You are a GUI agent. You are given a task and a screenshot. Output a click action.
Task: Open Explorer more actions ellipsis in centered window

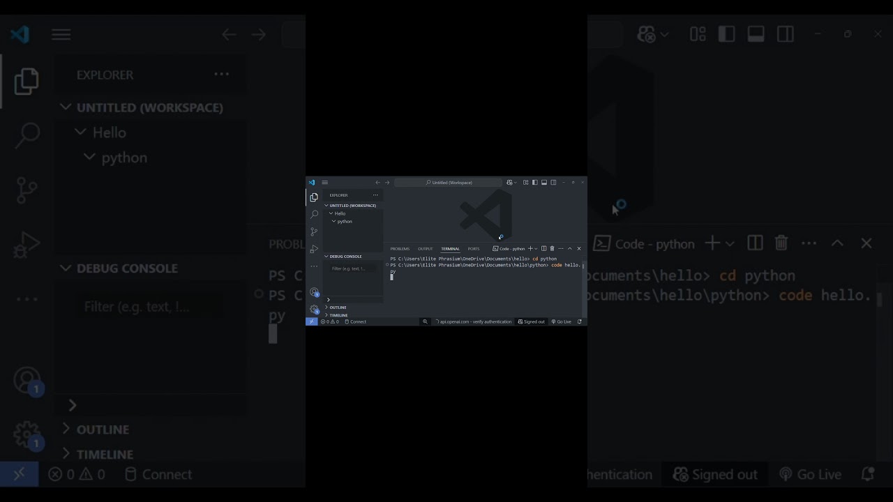click(x=375, y=195)
